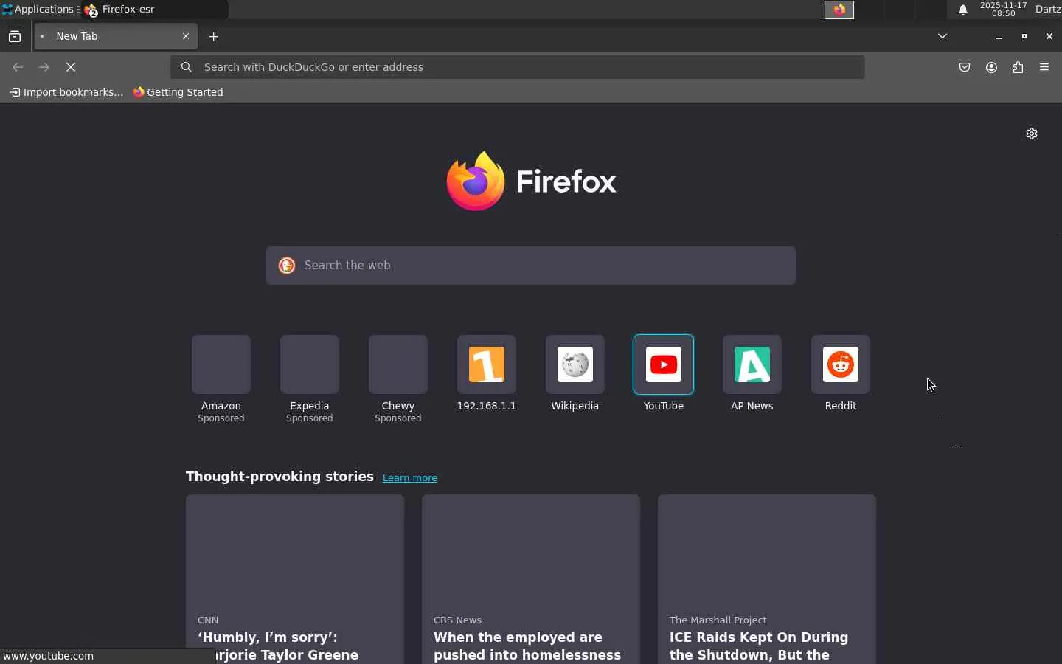Open the Expedia sponsored shortcut
The height and width of the screenshot is (664, 1062).
(310, 379)
